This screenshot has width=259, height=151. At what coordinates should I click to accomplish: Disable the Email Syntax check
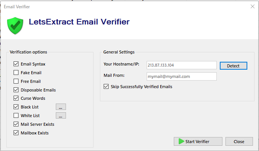[16, 64]
